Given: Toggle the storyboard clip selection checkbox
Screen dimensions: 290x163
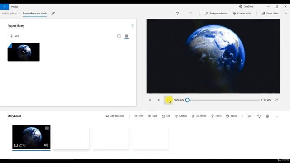Looking at the screenshot, I should [47, 128].
